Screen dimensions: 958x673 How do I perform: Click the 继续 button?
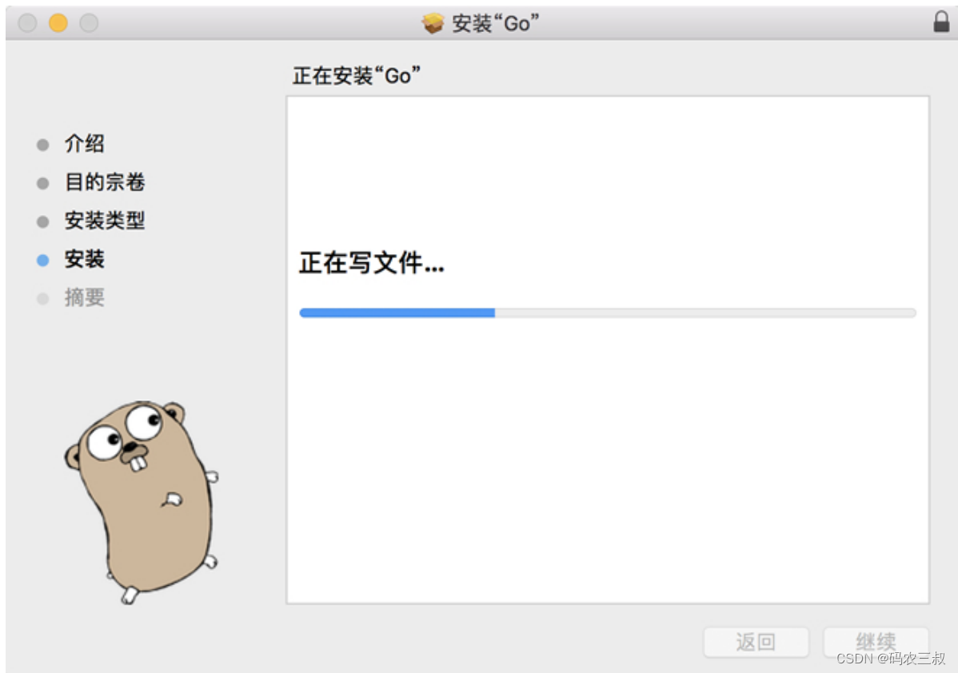click(x=876, y=642)
